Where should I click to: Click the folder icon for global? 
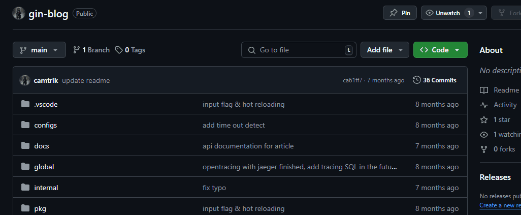(x=25, y=167)
